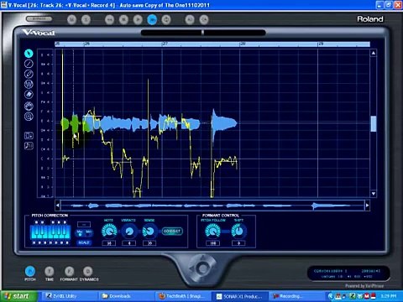Toggle the last white-key note checkbox below keyboard

click(x=67, y=242)
